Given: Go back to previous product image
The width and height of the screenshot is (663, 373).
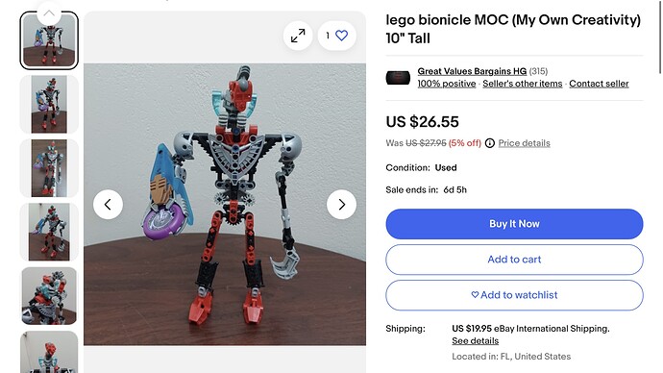Looking at the screenshot, I should pos(108,205).
